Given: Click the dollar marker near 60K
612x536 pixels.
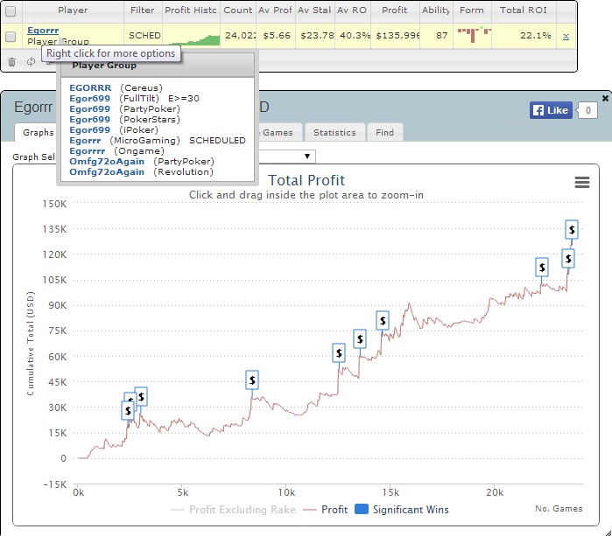Looking at the screenshot, I should [x=339, y=353].
